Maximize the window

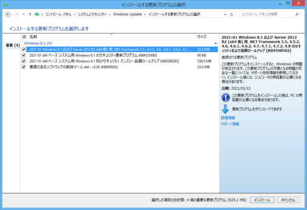coord(288,3)
